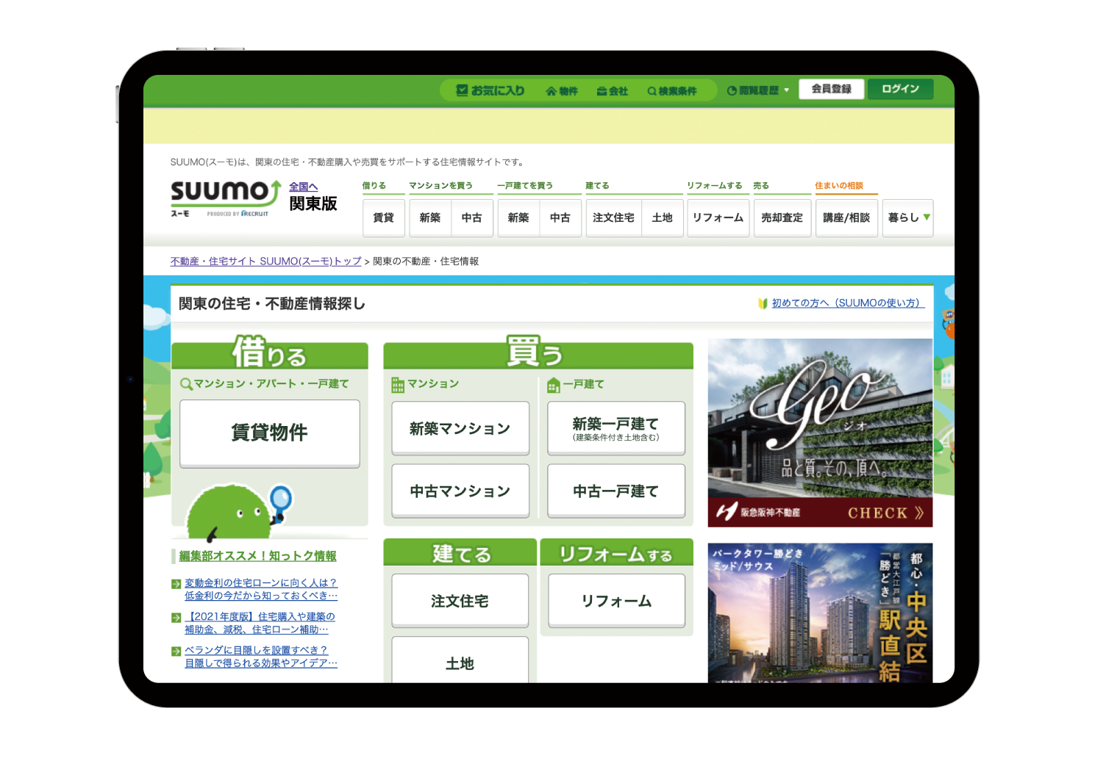Follow the 全国へ link
The image size is (1103, 780).
pyautogui.click(x=304, y=187)
